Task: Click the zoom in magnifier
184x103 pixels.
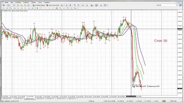Action: (75, 5)
